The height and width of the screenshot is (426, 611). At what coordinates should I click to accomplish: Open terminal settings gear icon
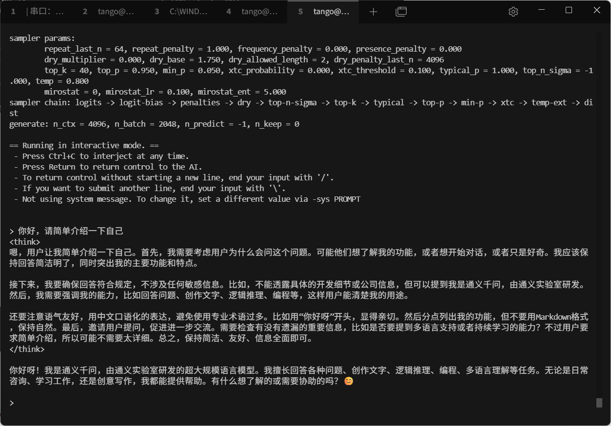(x=513, y=12)
